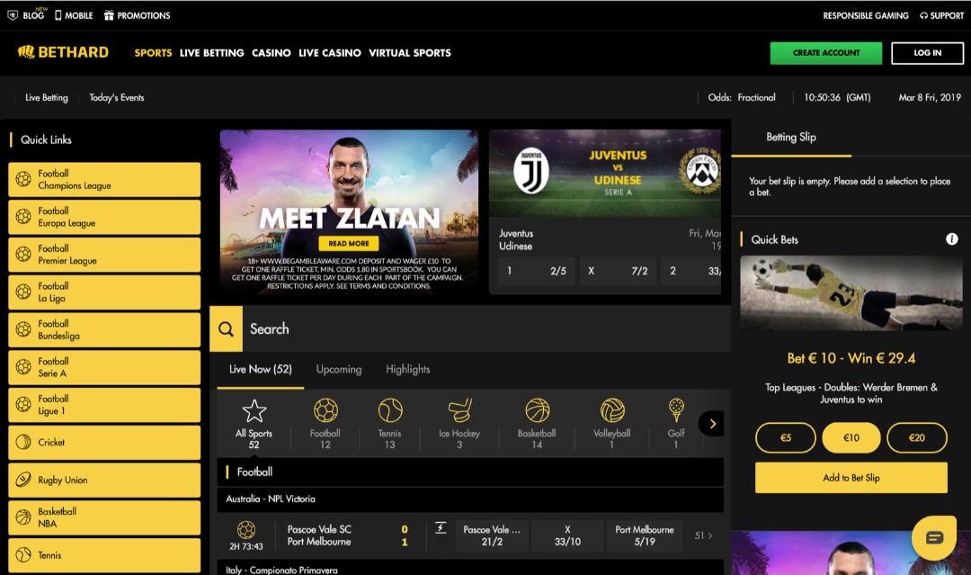Click the Rugby Union ball icon

pyautogui.click(x=22, y=480)
